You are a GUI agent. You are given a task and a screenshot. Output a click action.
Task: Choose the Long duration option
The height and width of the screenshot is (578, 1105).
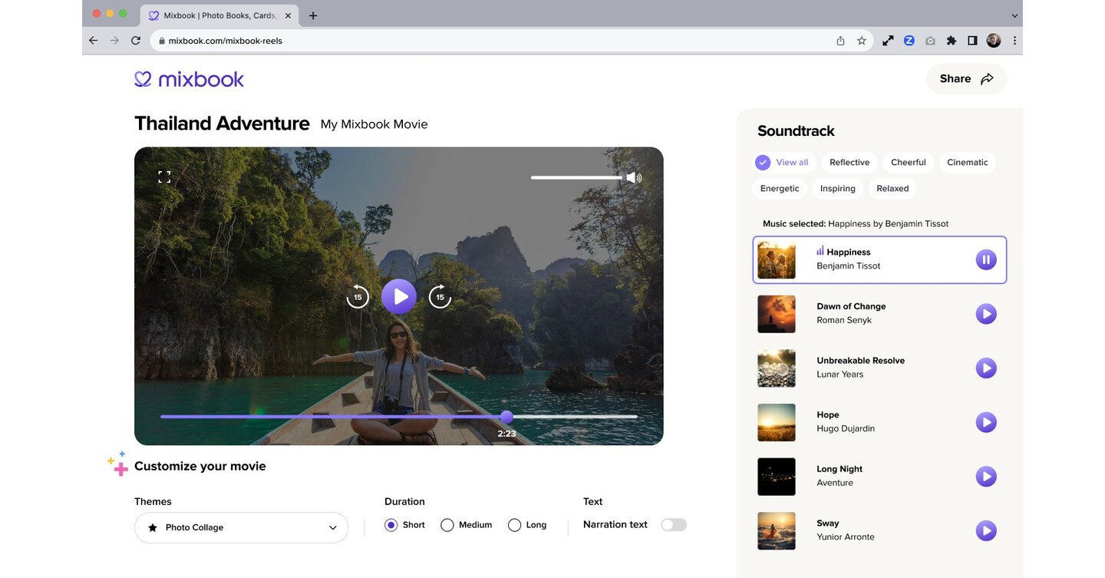[x=515, y=525]
